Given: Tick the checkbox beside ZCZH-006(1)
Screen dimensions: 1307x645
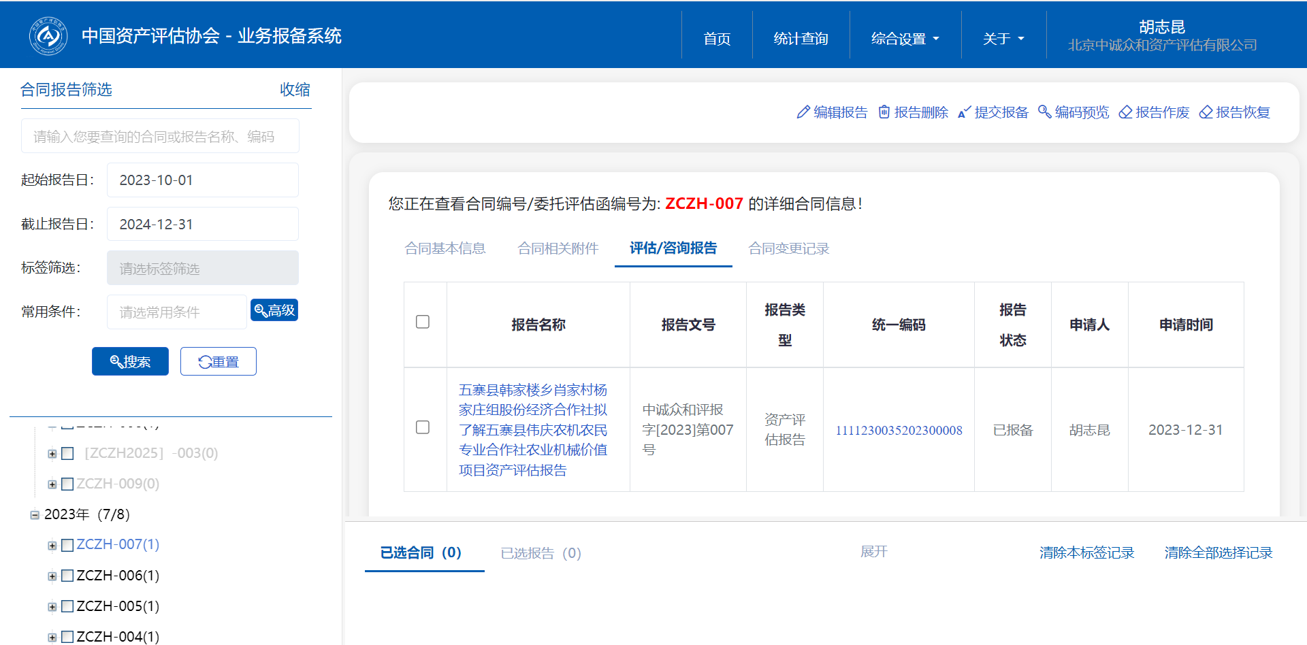Looking at the screenshot, I should (x=67, y=576).
